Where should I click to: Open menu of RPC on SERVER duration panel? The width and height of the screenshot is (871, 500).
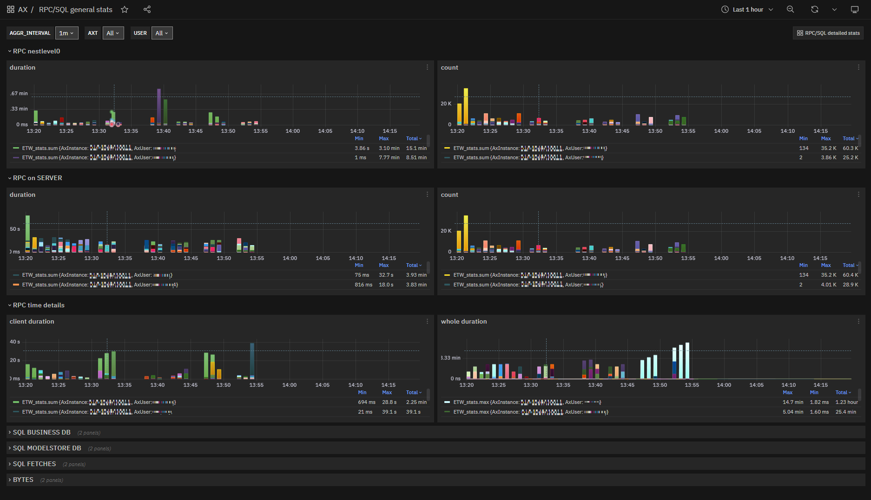(x=427, y=195)
